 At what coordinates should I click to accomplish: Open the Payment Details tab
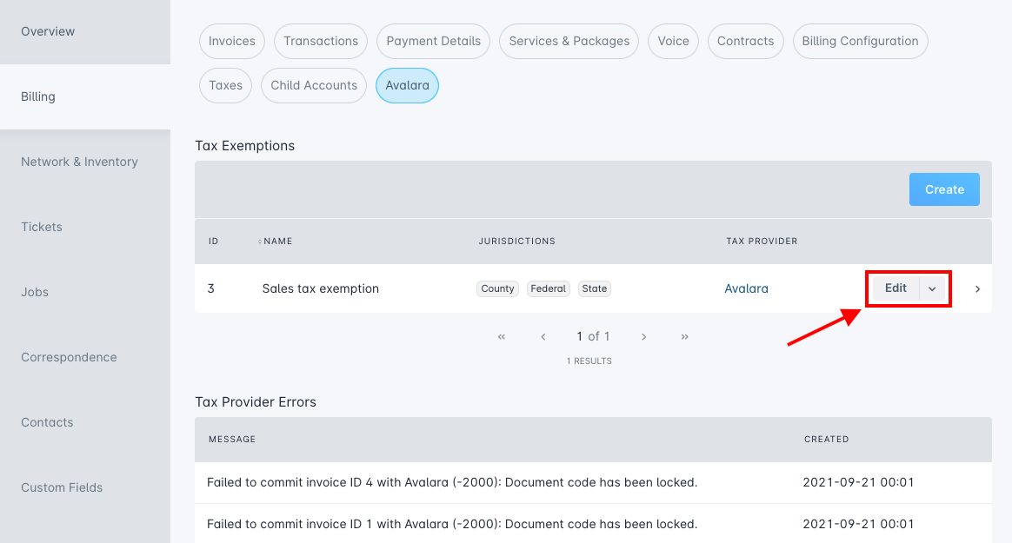pyautogui.click(x=433, y=42)
